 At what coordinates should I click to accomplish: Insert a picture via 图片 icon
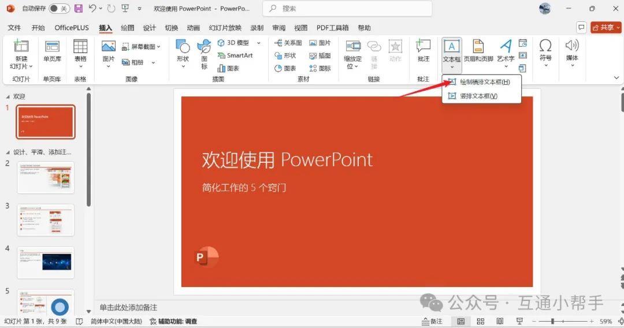(108, 47)
